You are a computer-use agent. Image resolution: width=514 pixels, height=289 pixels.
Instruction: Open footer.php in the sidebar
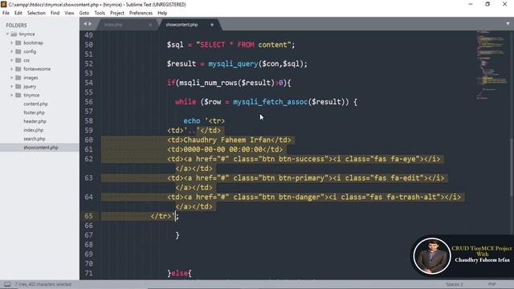[x=34, y=112]
